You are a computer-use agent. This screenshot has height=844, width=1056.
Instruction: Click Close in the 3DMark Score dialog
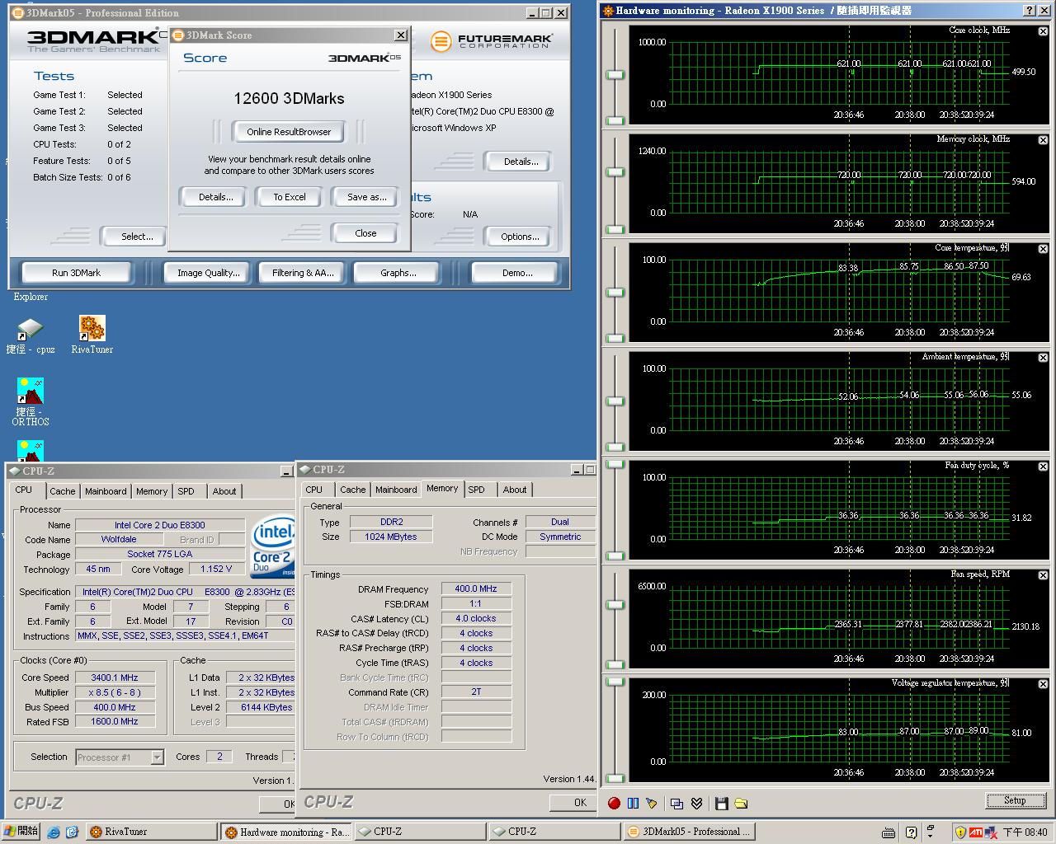pos(365,233)
